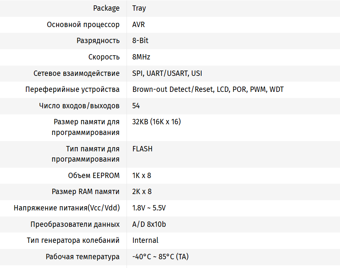Click the "FLASH" memory type value
The height and width of the screenshot is (268, 340).
pyautogui.click(x=143, y=149)
